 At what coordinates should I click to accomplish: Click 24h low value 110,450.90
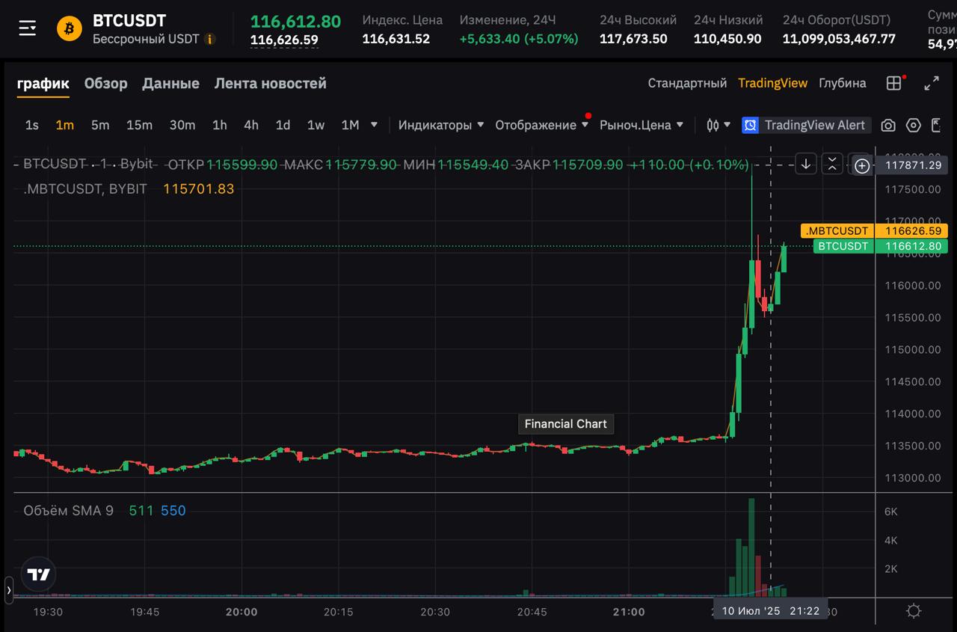[727, 39]
